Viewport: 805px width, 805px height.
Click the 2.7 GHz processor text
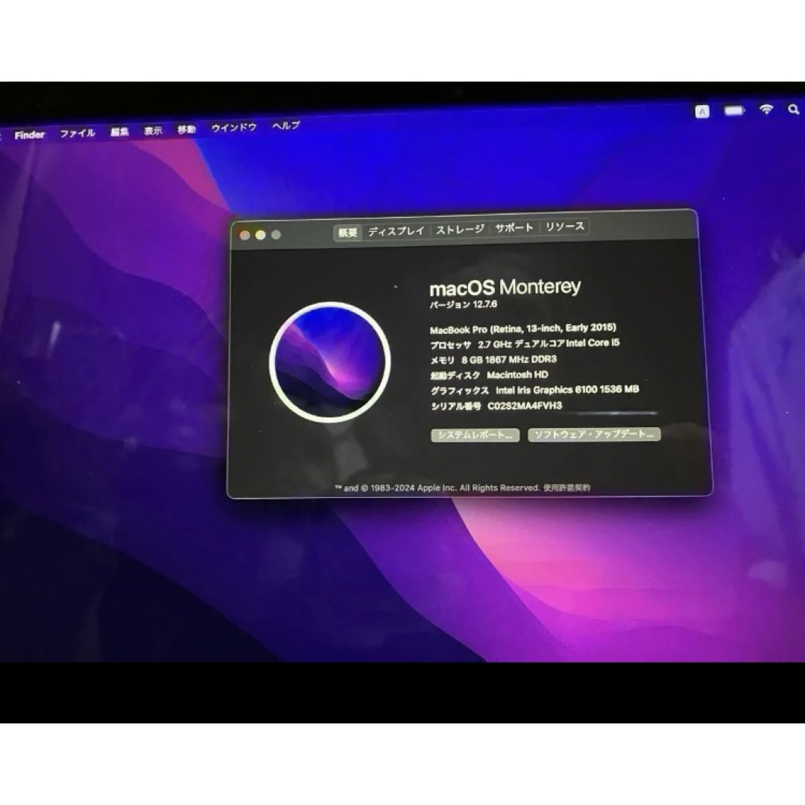coord(549,344)
